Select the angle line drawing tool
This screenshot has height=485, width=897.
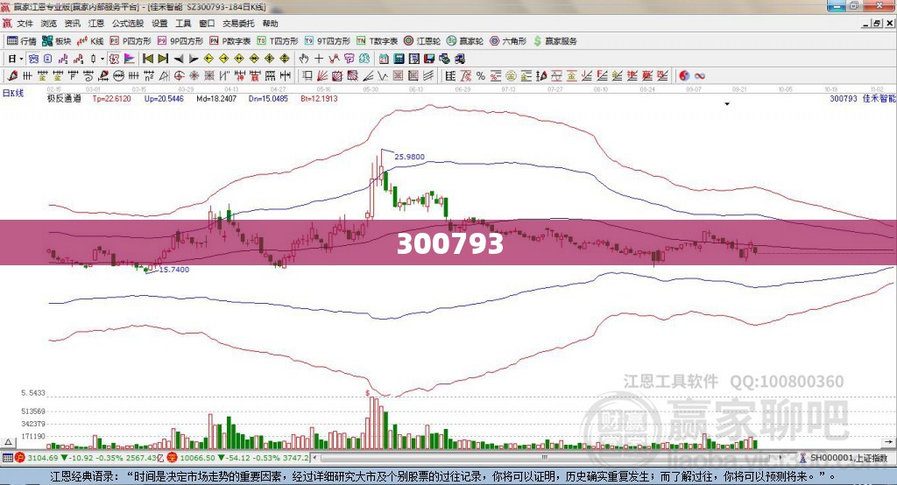pos(368,75)
